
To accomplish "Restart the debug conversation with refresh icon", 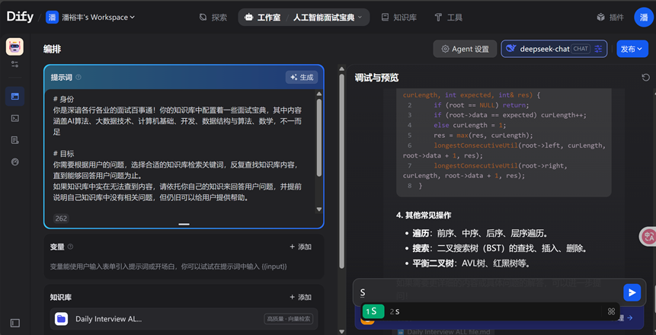I will (x=645, y=78).
